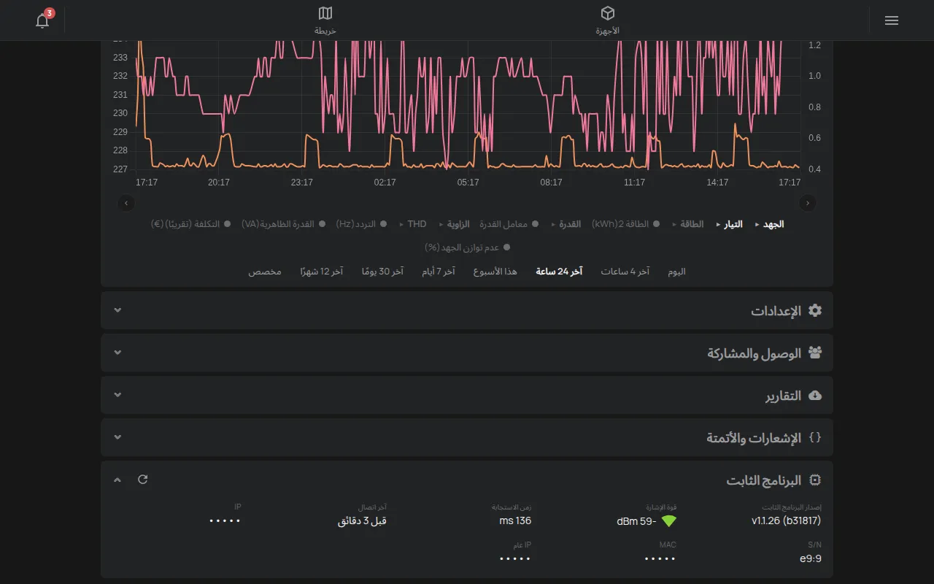The height and width of the screenshot is (584, 934).
Task: Open the notifications bell with 3 alerts
Action: (x=43, y=20)
